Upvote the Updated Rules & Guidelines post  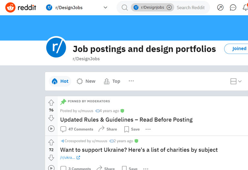[51, 102]
